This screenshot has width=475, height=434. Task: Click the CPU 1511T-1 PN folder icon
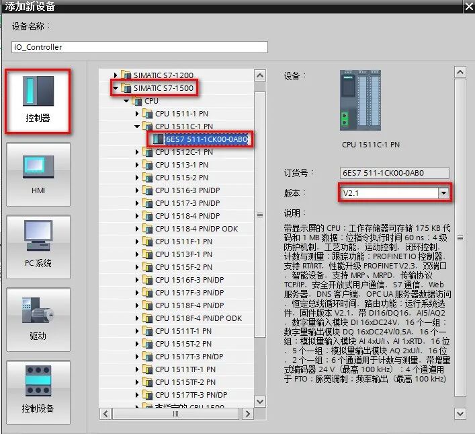148,331
